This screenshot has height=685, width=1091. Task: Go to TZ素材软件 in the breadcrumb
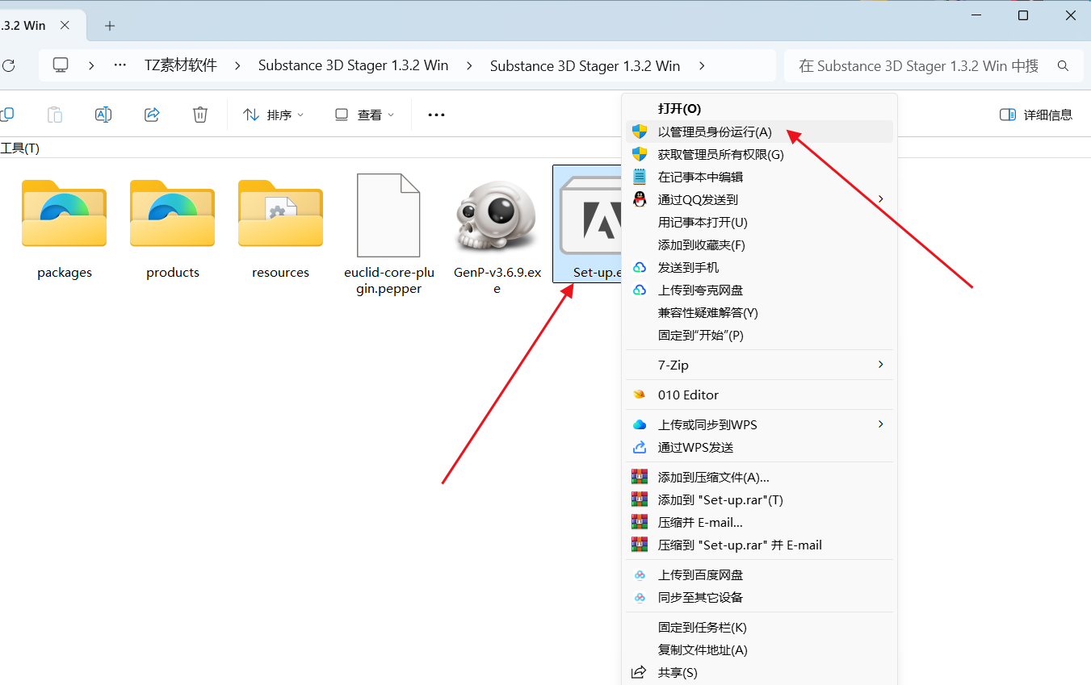coord(181,65)
